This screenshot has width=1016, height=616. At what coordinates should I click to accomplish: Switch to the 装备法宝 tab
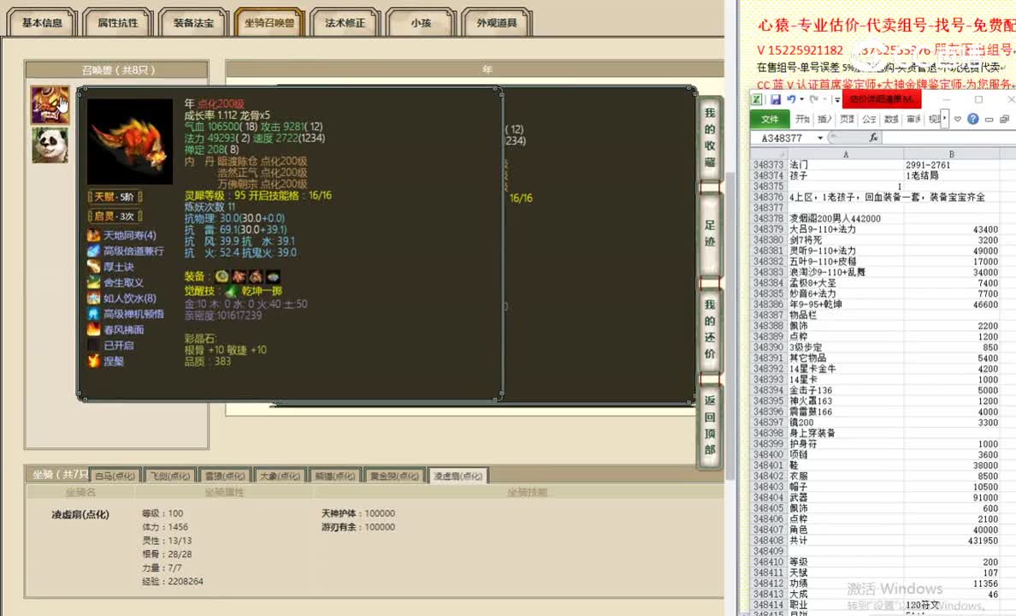194,23
